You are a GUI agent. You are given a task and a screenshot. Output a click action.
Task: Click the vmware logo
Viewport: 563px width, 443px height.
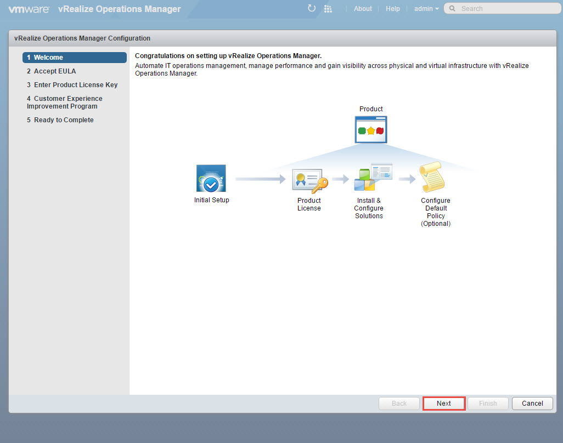[x=29, y=9]
